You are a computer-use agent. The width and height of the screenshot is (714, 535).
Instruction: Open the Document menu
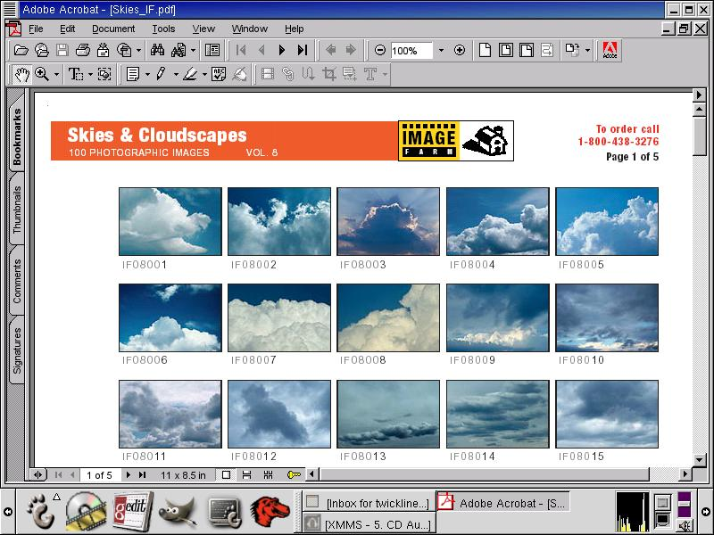pyautogui.click(x=113, y=29)
